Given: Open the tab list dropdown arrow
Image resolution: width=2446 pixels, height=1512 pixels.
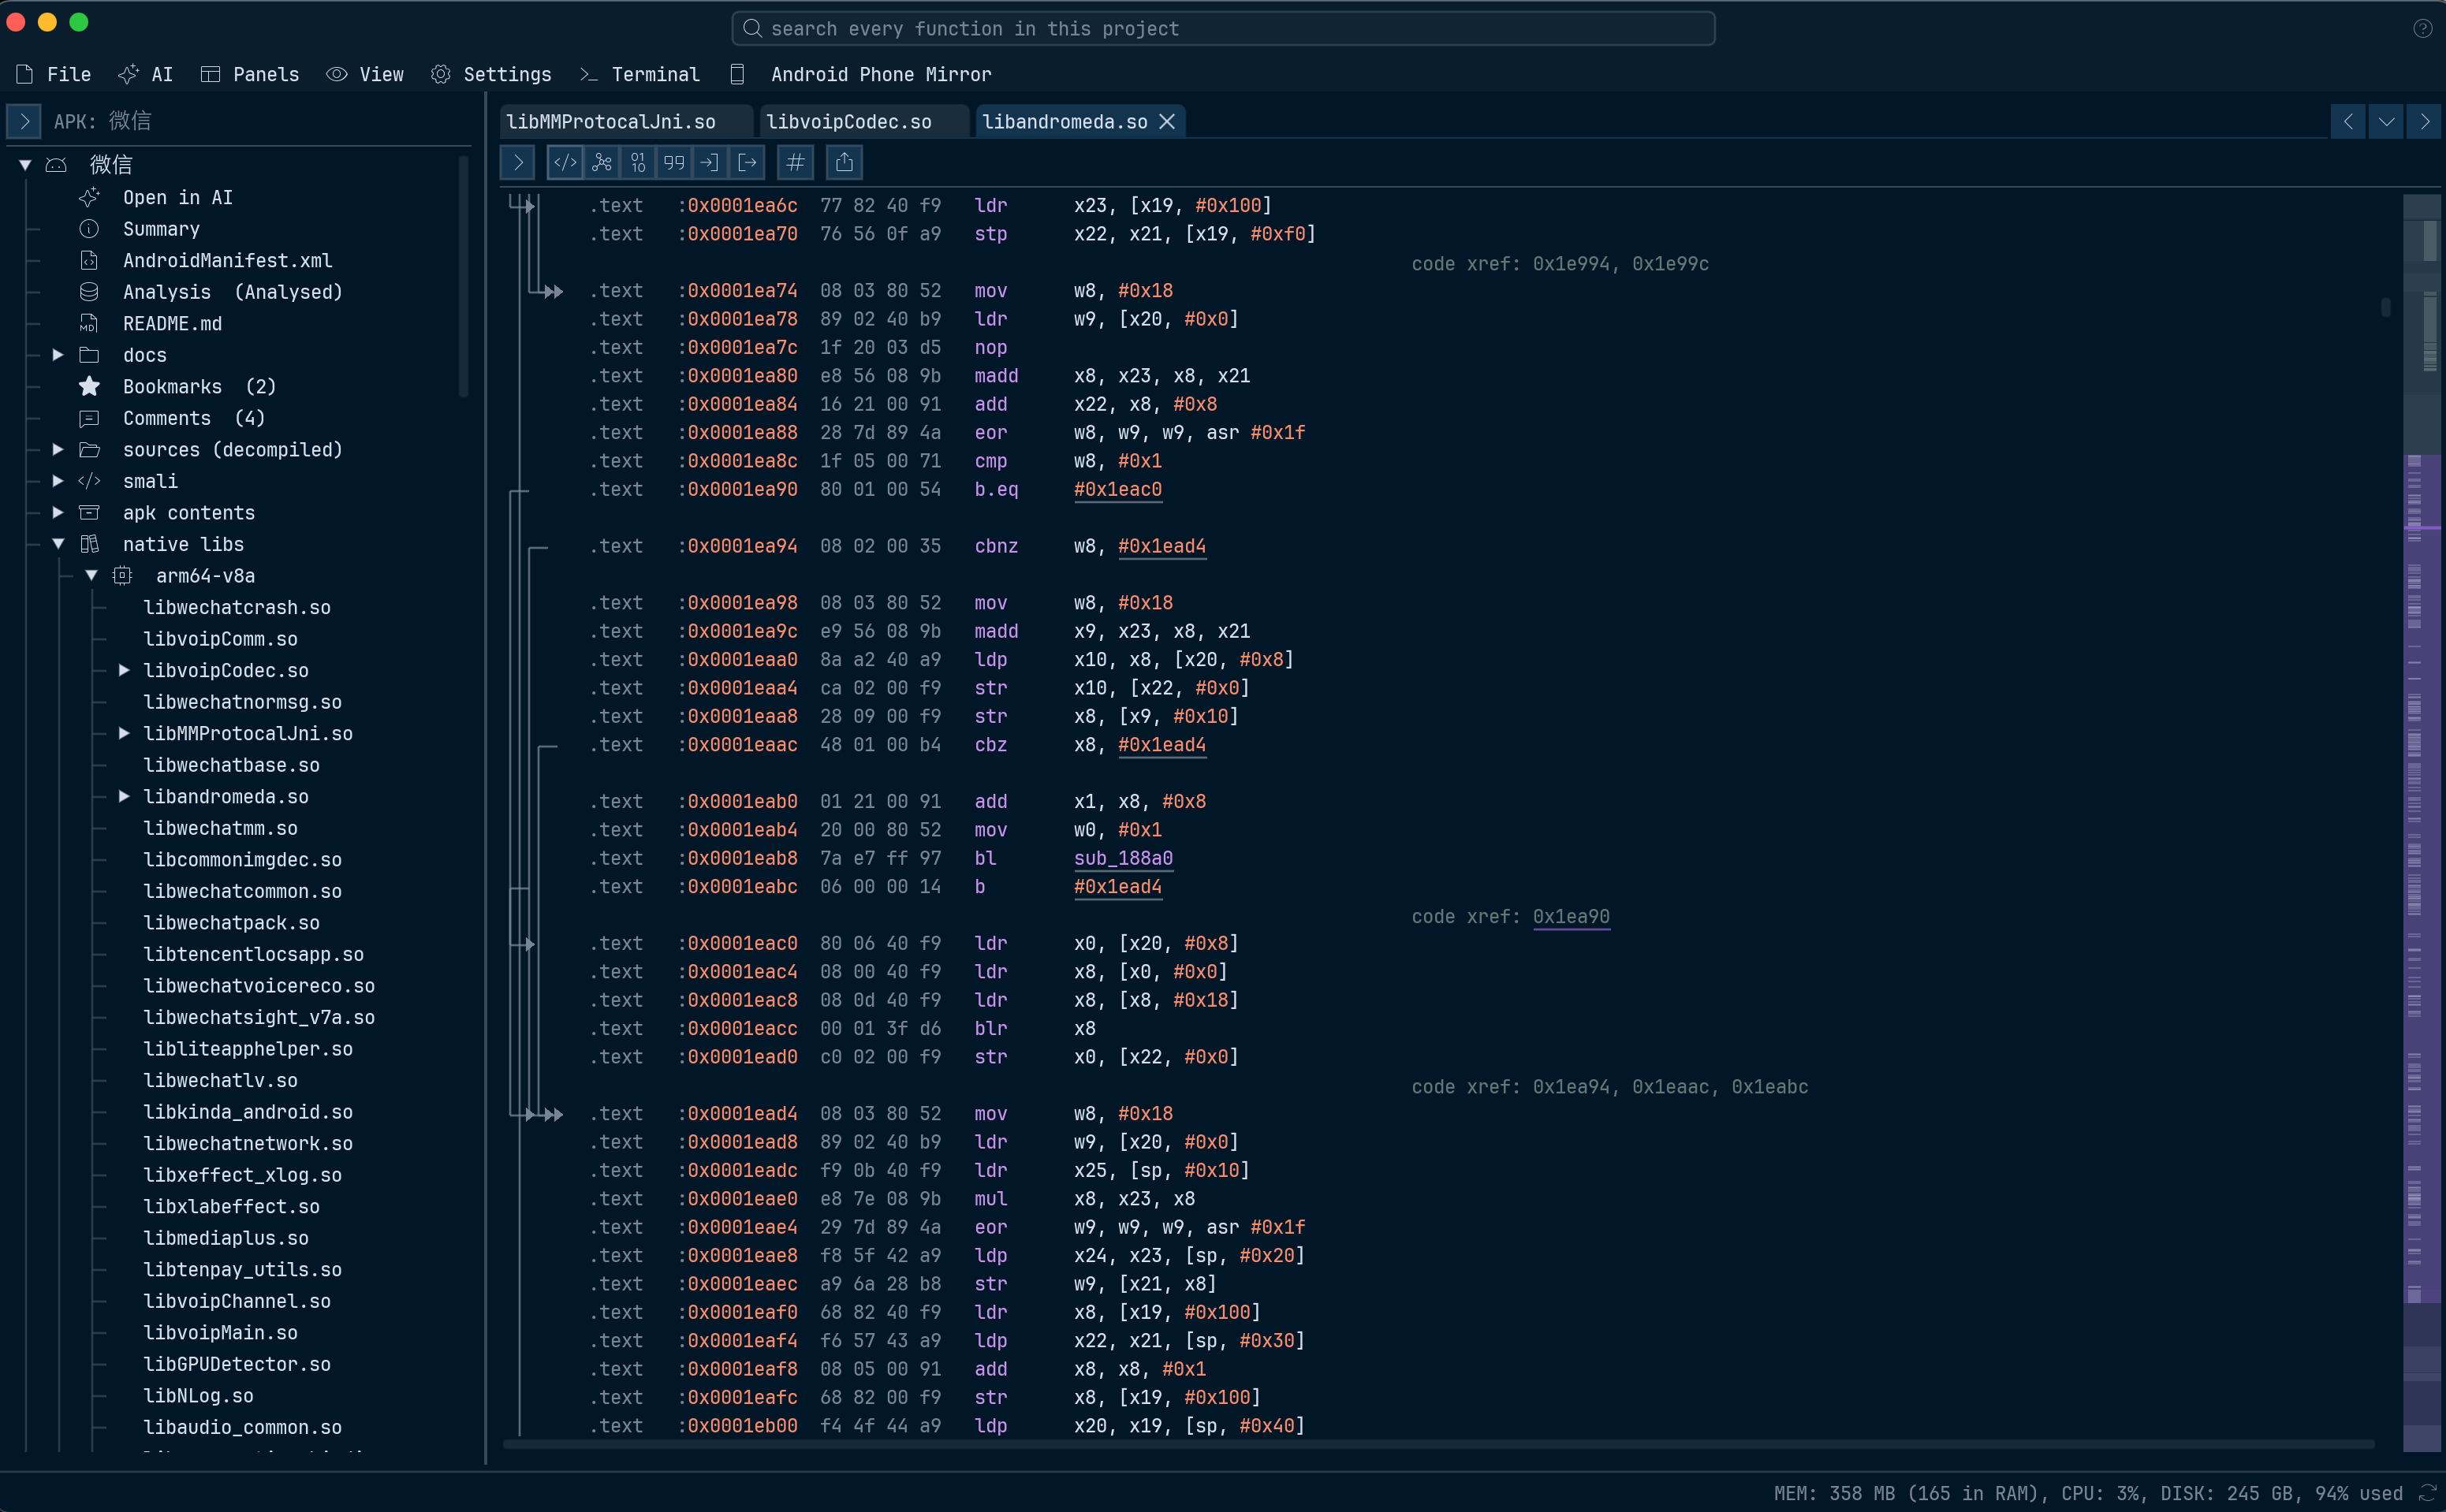Looking at the screenshot, I should tap(2386, 121).
